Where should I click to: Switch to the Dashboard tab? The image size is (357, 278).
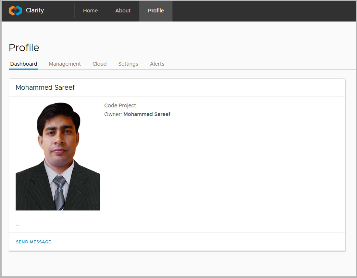coord(24,64)
